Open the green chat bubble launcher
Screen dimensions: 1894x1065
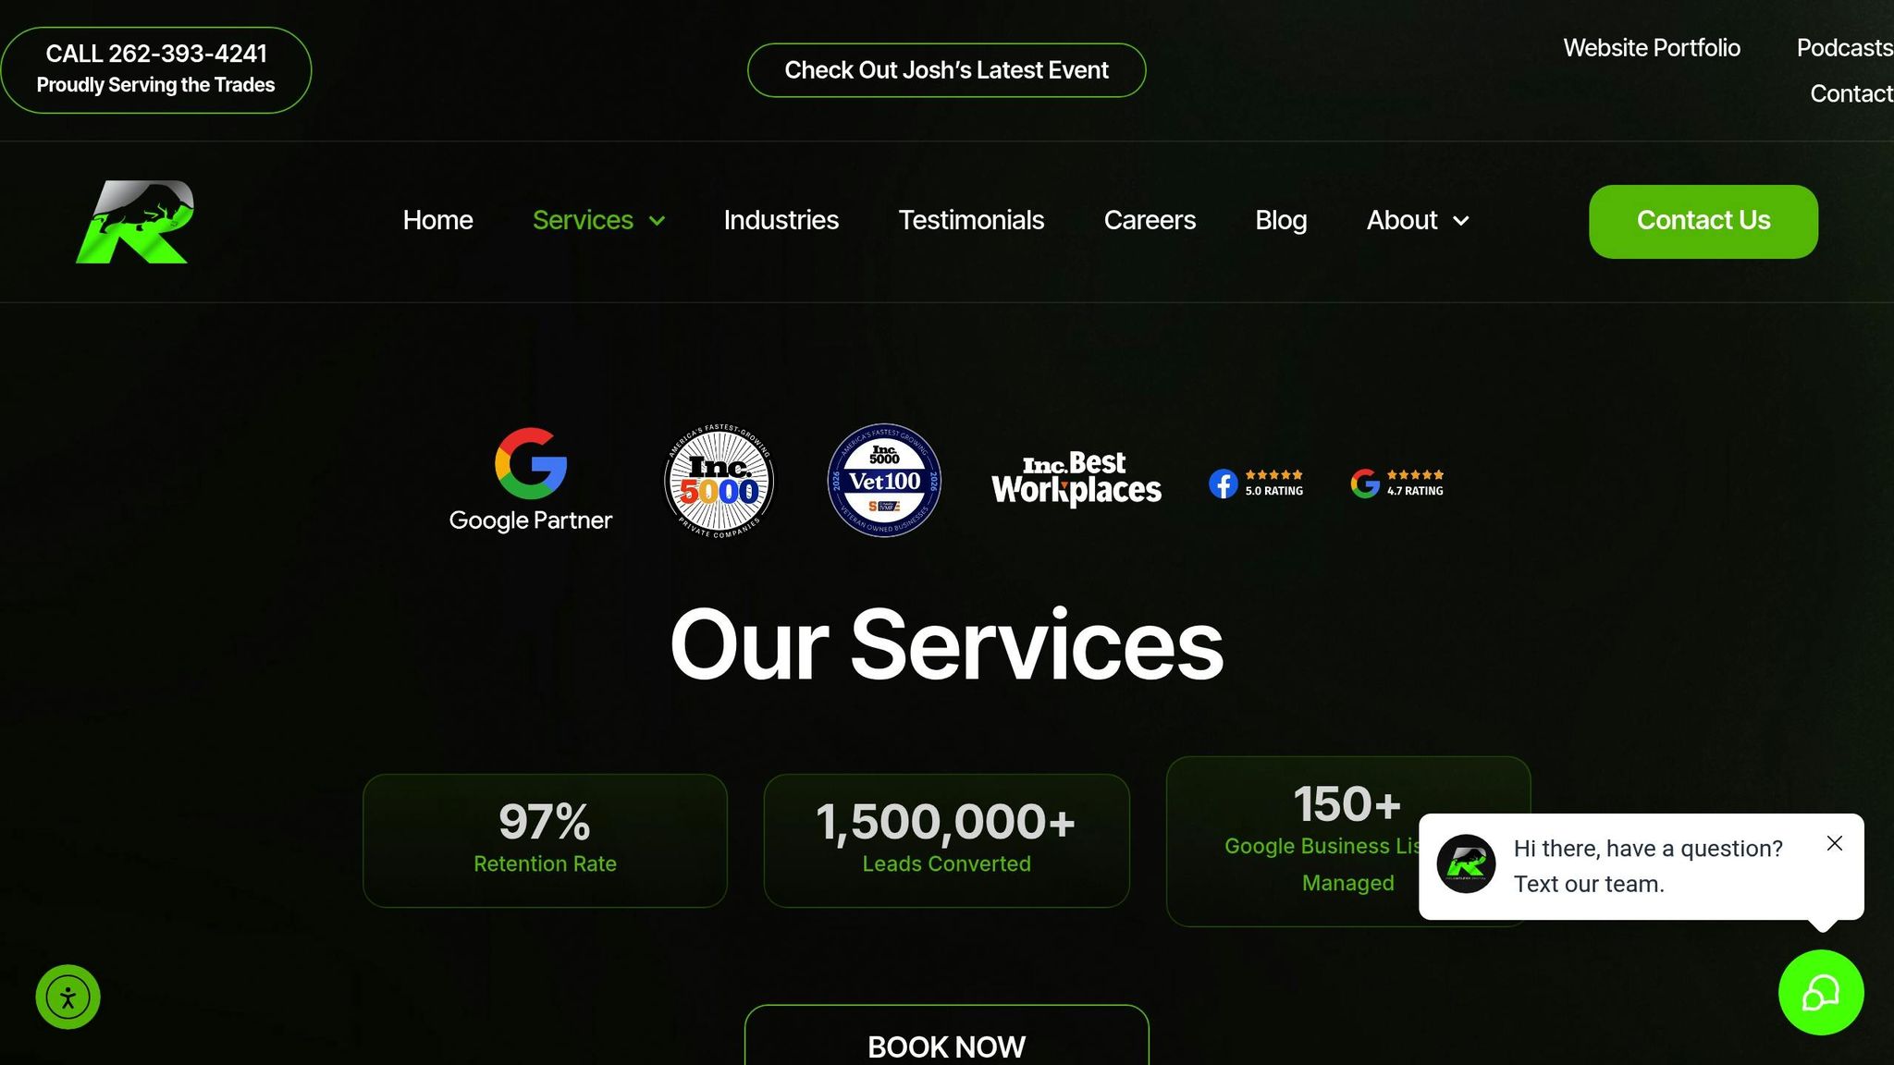tap(1821, 993)
